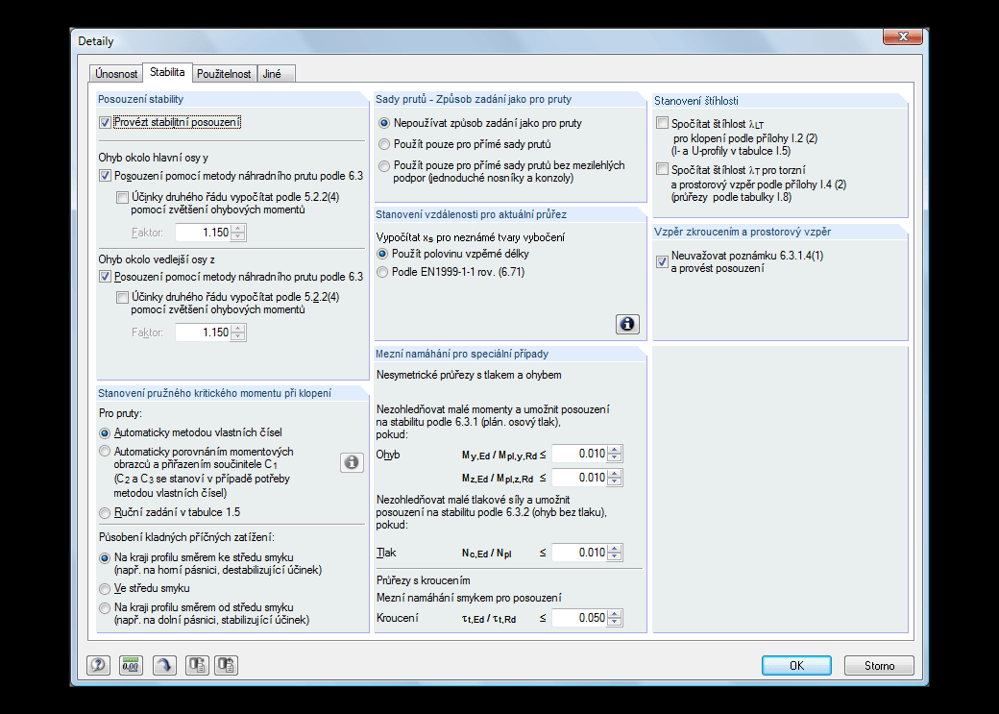The width and height of the screenshot is (999, 714).
Task: Click spinner of Kroucení τt,Ed / τt,Rd value
Action: [x=614, y=618]
